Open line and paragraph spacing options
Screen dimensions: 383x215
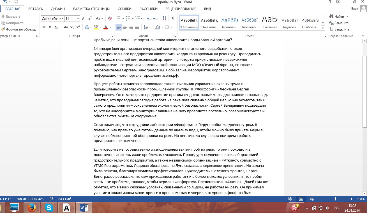(x=146, y=27)
